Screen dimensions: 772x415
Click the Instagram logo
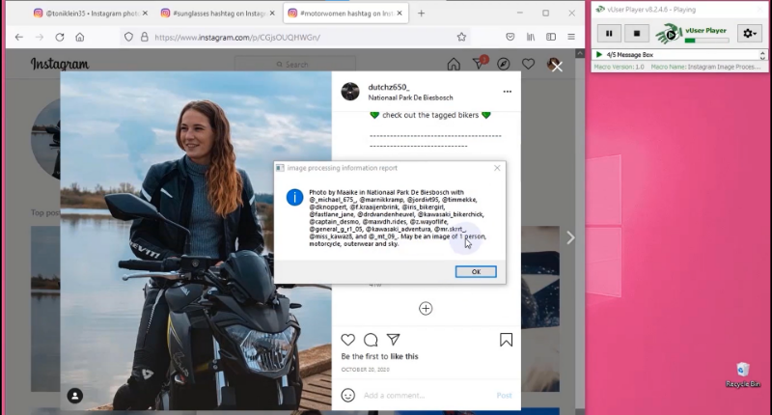60,64
